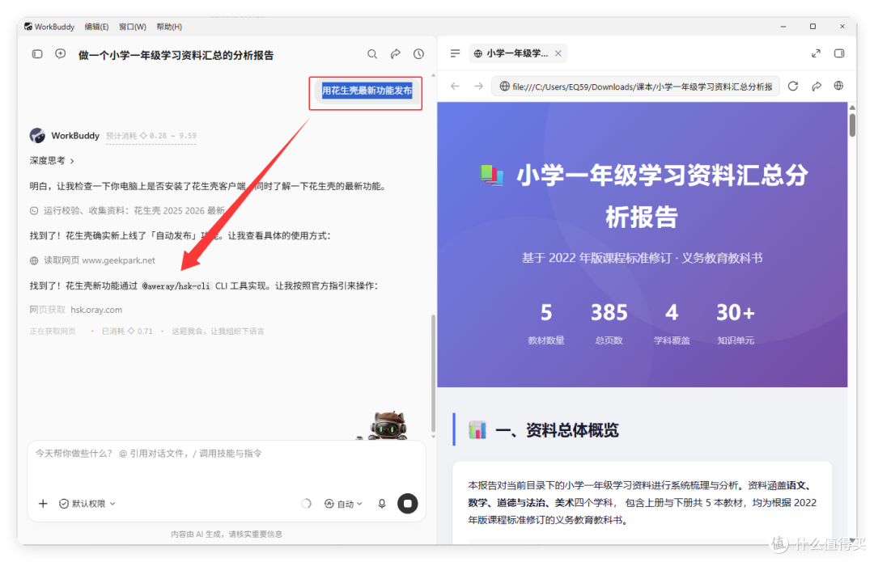Screen dimensions: 874x562
Task: Click the 一、资料总体概览 heading
Action: coord(557,430)
